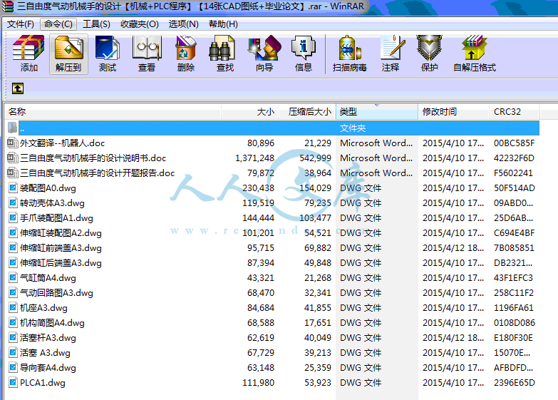Image resolution: width=558 pixels, height=400 pixels.
Task: Click the 测试 (Test) toolbar icon
Action: click(x=108, y=48)
